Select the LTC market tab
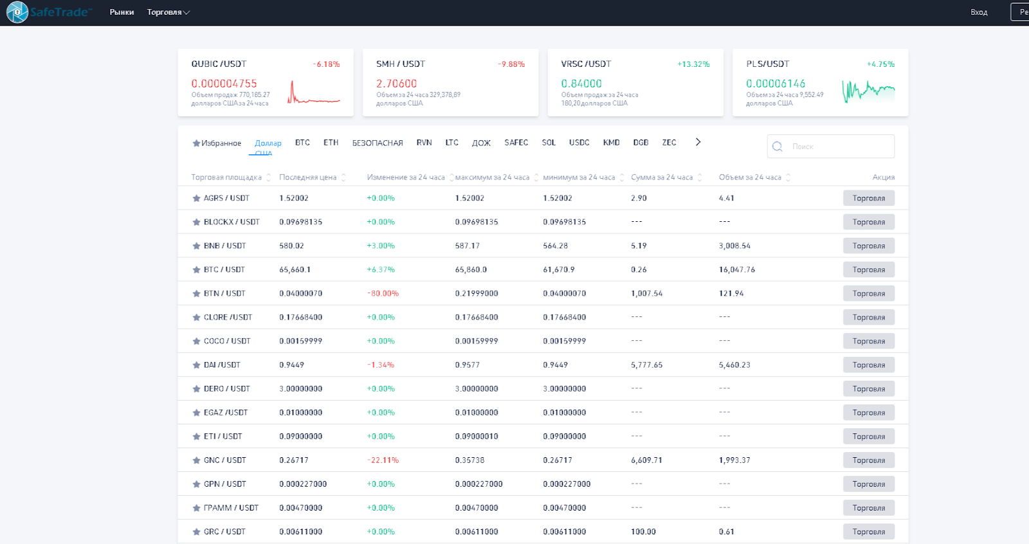Screen dimensions: 1029x544 pyautogui.click(x=452, y=143)
